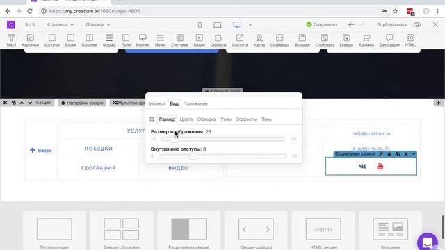Viewport: 445px width, 250px height.
Task: Select the Текст tool in the toolbar
Action: (x=11, y=40)
